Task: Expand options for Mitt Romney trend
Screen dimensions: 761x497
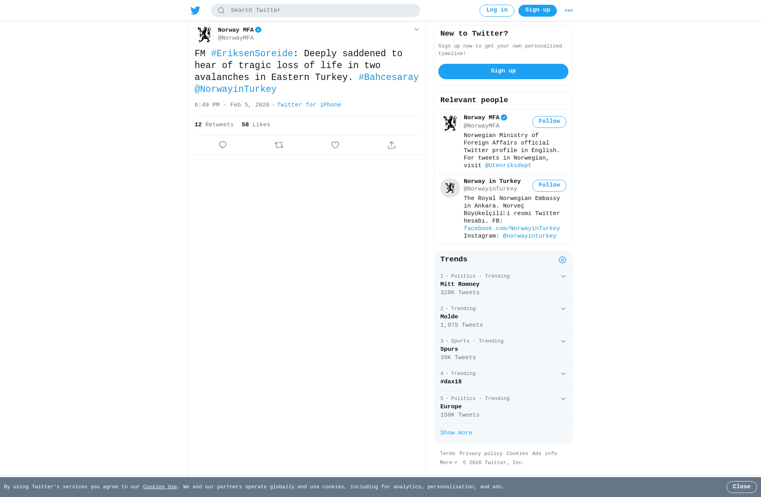Action: click(563, 276)
